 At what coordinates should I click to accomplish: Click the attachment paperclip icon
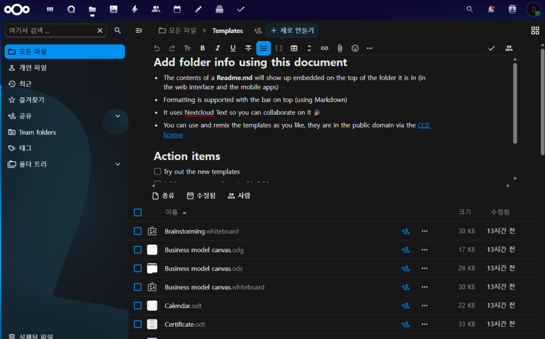(x=340, y=48)
